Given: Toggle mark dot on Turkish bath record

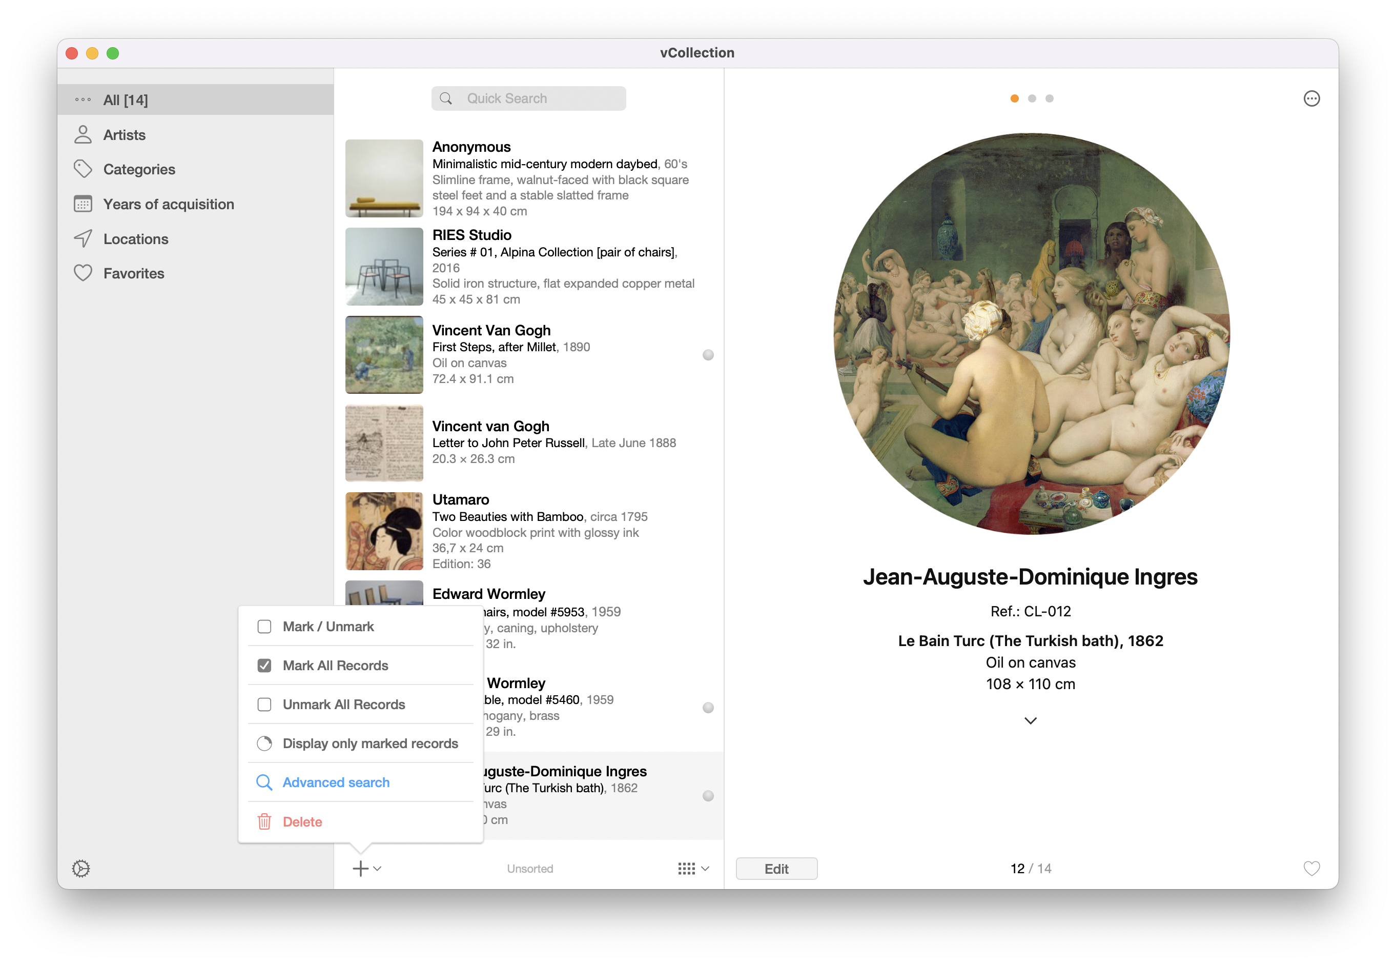Looking at the screenshot, I should click(708, 796).
